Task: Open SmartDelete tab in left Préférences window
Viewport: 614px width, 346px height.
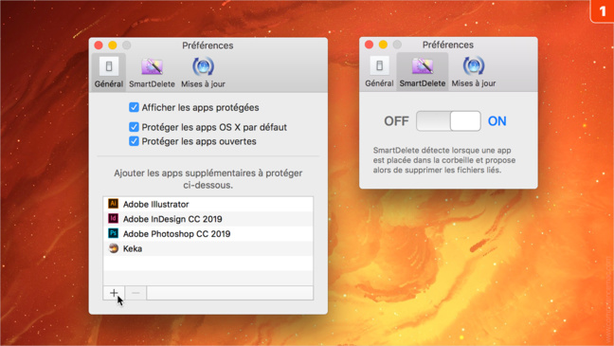Action: tap(152, 73)
